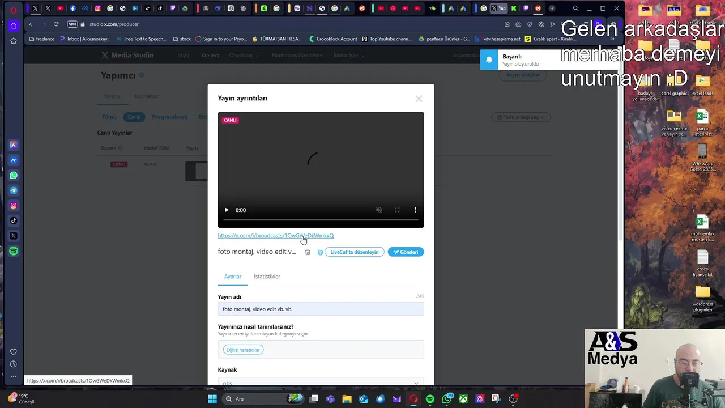The width and height of the screenshot is (725, 408).
Task: Unmute the video preview
Action: [x=379, y=210]
